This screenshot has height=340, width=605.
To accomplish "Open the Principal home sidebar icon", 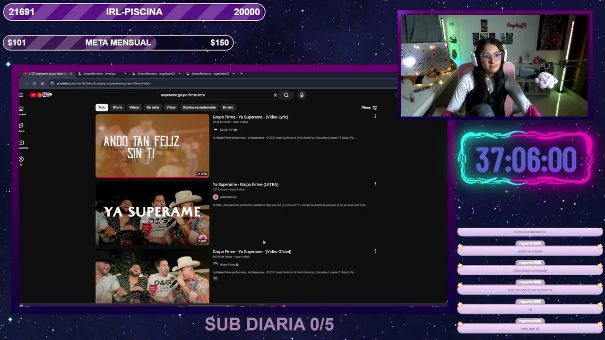I will [21, 111].
